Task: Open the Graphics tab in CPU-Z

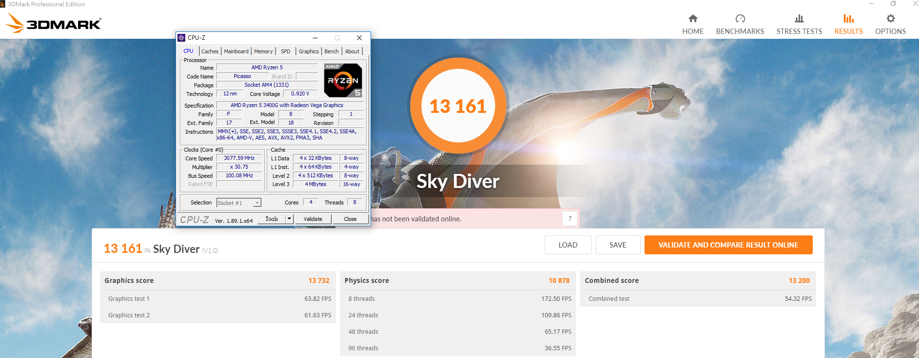Action: point(309,51)
